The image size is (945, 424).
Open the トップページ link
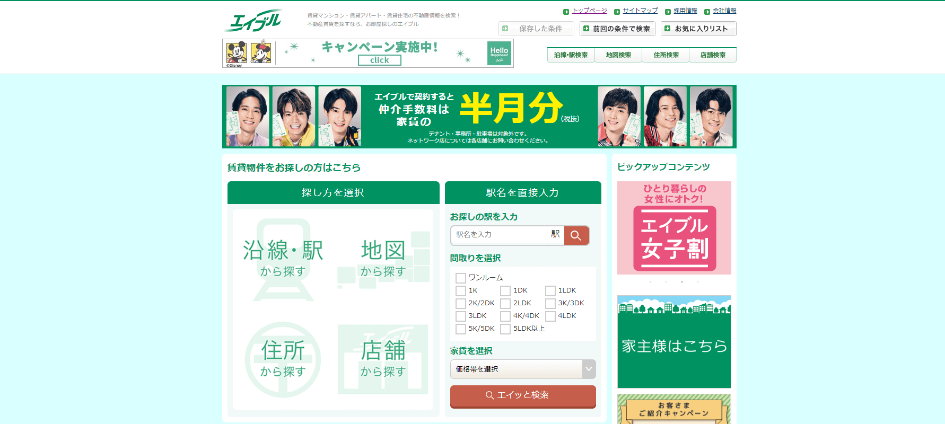pyautogui.click(x=589, y=11)
